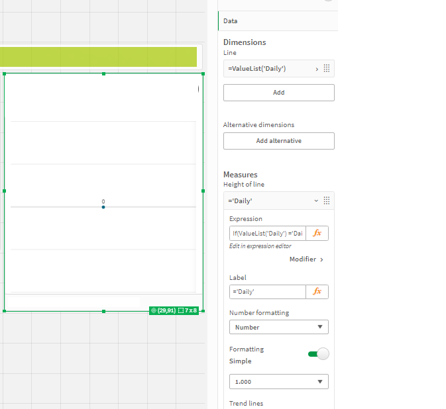
Task: Click the Measures heading
Action: click(241, 175)
